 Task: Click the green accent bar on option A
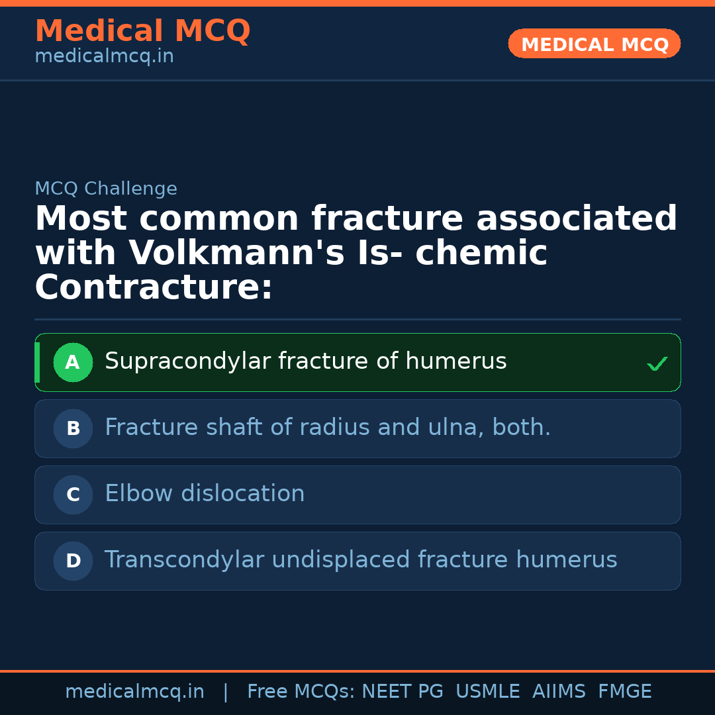point(37,362)
